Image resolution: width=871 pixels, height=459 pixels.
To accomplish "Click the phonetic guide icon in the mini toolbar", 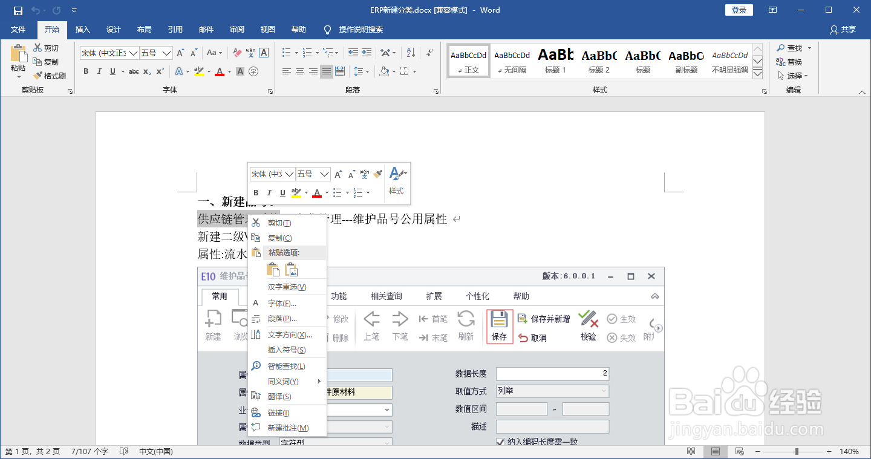I will point(364,174).
